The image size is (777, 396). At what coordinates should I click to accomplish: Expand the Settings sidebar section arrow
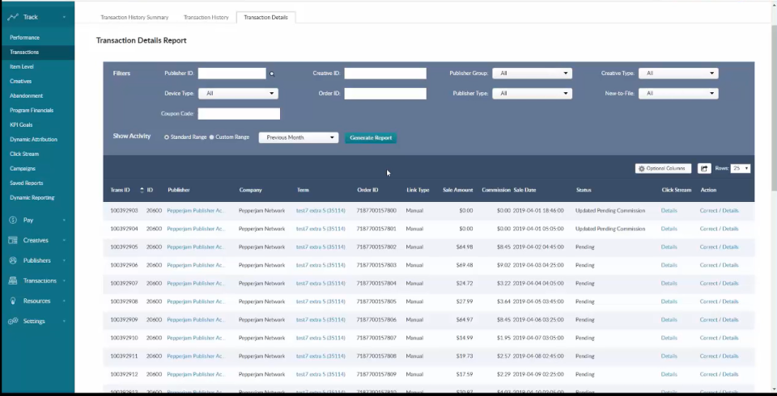[64, 322]
